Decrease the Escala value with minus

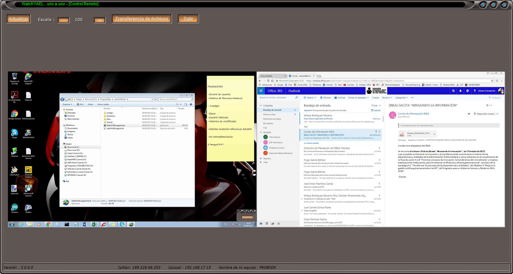pos(63,20)
